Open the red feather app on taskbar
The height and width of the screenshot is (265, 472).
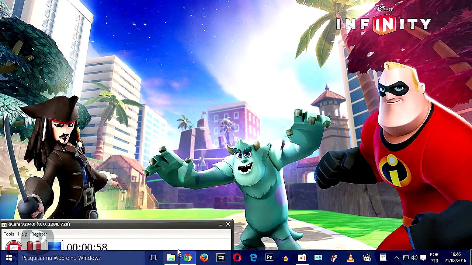tap(334, 258)
